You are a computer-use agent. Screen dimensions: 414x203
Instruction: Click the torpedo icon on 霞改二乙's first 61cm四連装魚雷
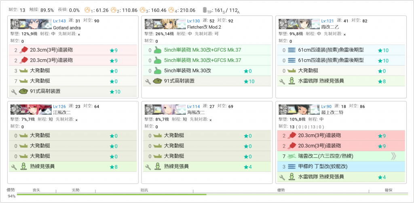(292, 50)
